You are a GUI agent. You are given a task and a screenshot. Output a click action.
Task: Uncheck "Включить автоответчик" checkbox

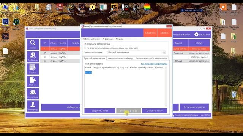85,44
